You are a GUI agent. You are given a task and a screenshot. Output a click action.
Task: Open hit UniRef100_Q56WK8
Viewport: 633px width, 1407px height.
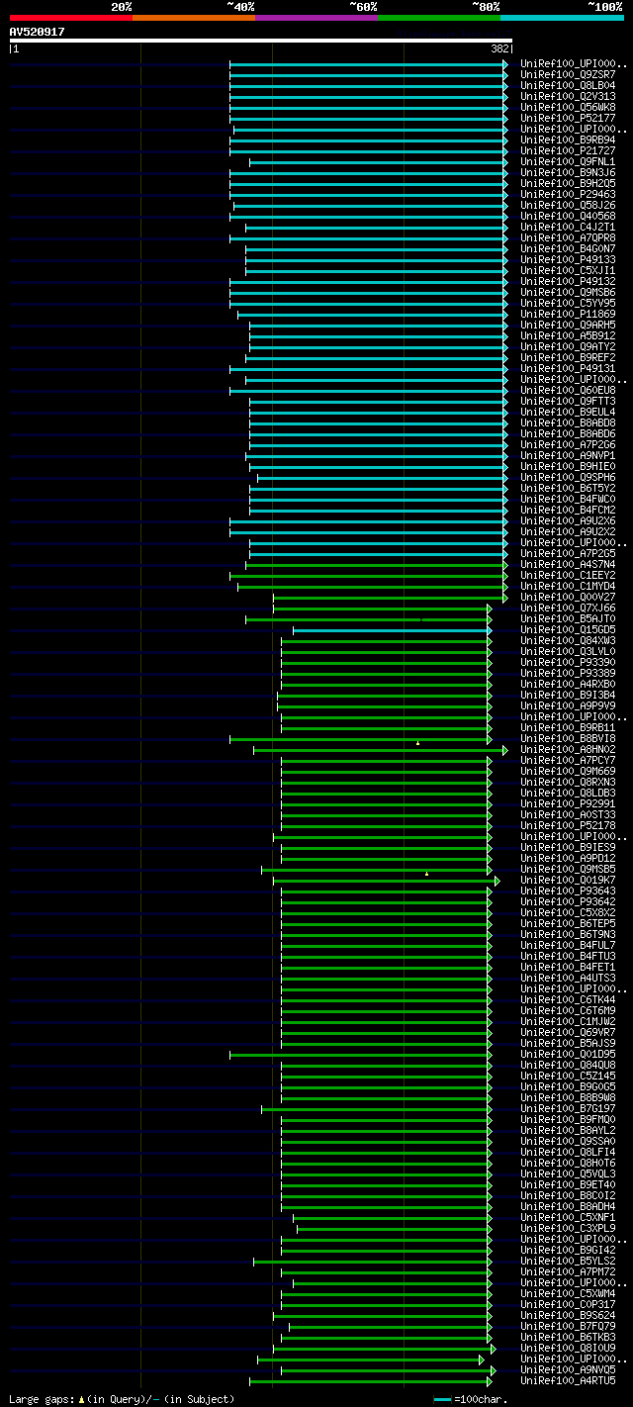(x=568, y=108)
